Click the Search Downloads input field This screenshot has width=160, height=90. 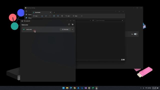[x=110, y=20]
